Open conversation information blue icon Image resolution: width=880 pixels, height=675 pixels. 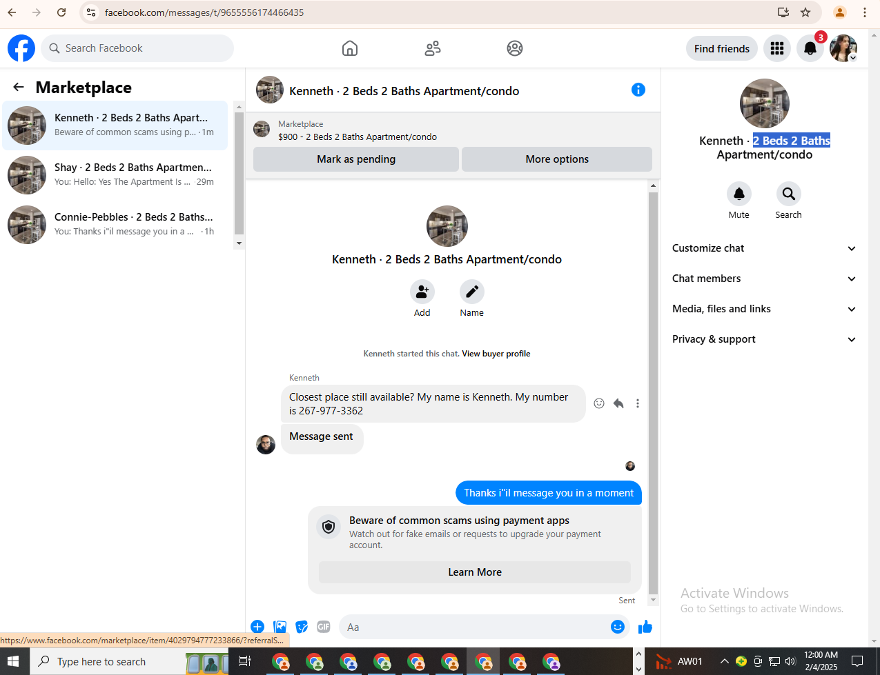point(638,90)
